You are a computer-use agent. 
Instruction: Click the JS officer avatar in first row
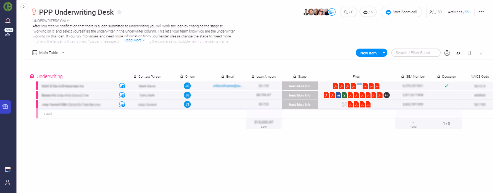(187, 86)
